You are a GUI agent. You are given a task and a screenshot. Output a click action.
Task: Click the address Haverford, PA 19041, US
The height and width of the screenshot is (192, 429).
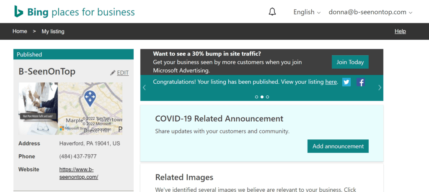(x=90, y=143)
